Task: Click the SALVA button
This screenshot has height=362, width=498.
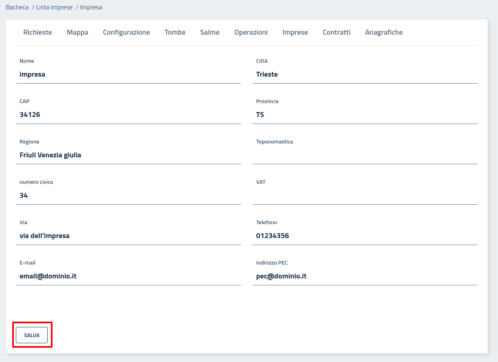Action: [x=32, y=335]
